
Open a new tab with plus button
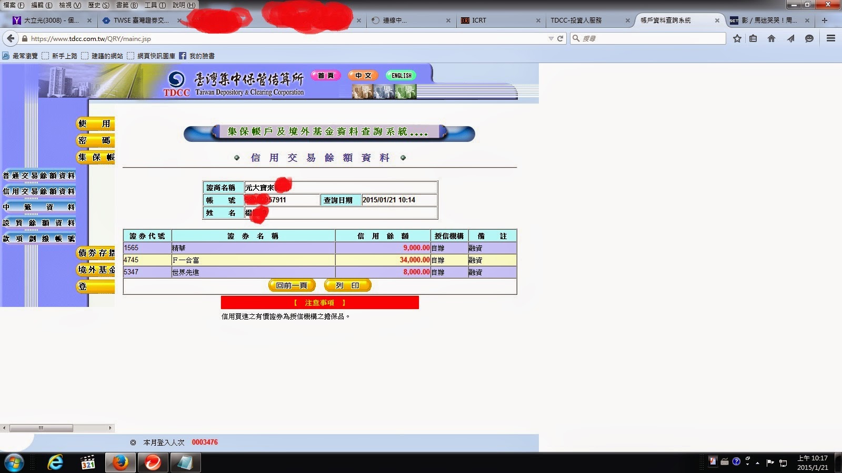point(825,20)
